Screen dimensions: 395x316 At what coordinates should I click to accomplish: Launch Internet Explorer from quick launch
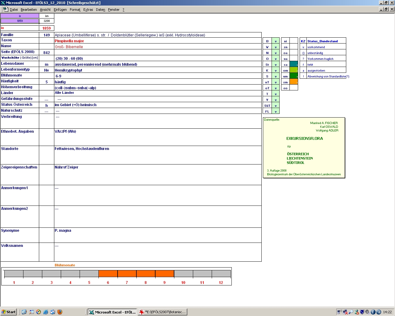coord(46,312)
